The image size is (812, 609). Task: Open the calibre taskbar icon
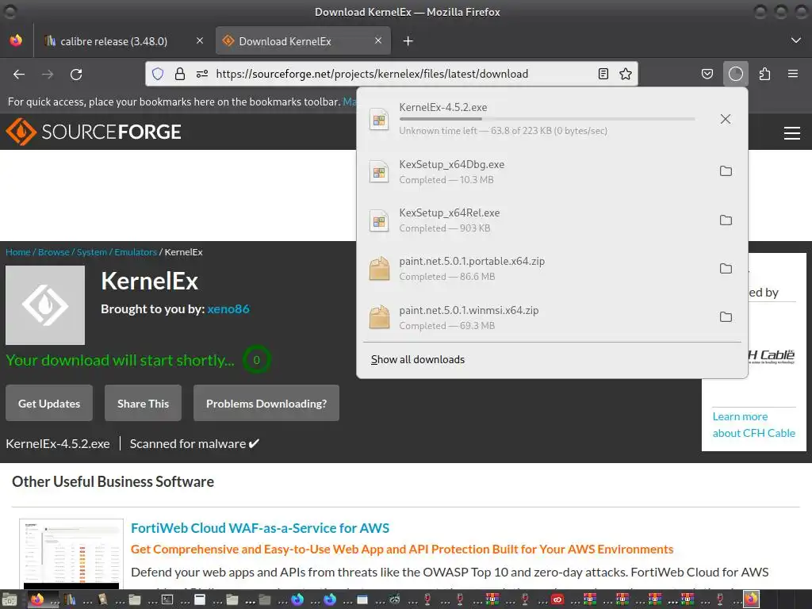pyautogui.click(x=70, y=599)
